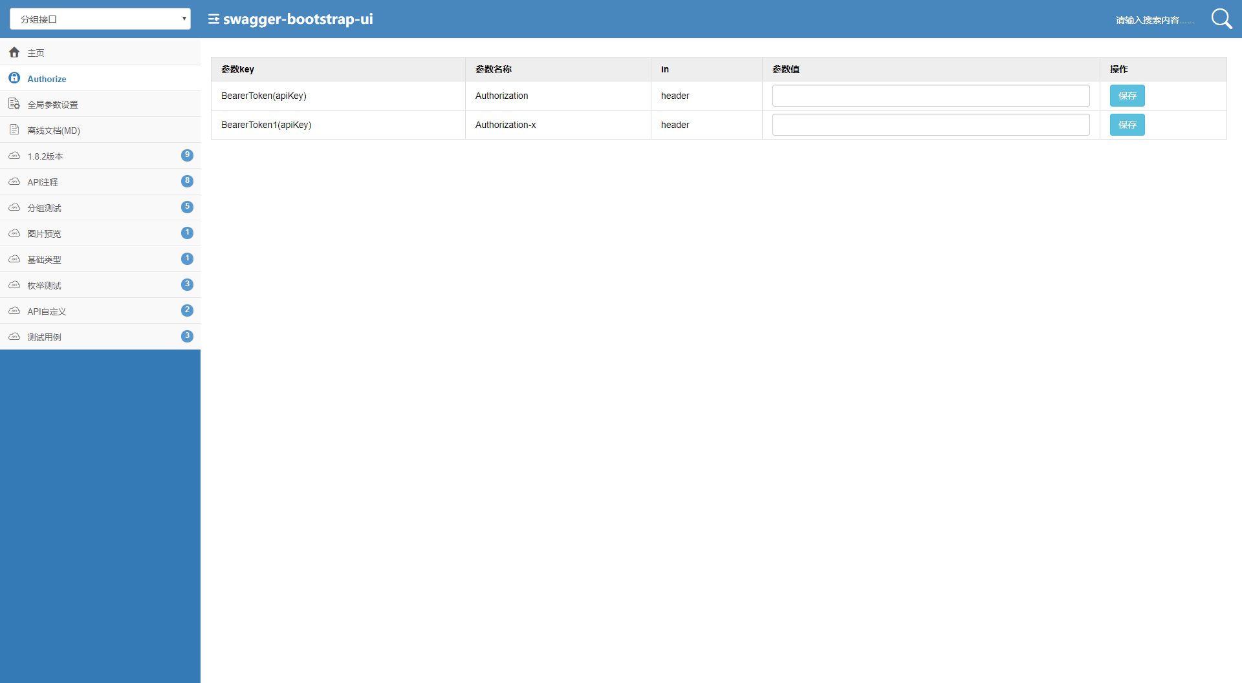Expand the 1.8.2版本 API group
The width and height of the screenshot is (1242, 683).
(100, 156)
